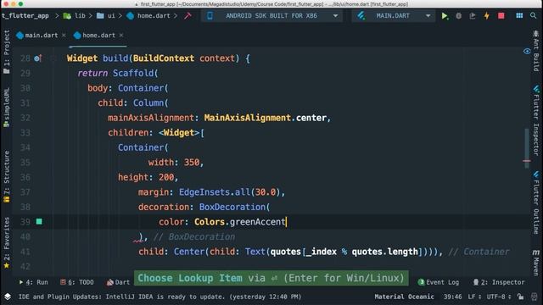Click phone device icon in selector
The width and height of the screenshot is (543, 305).
coord(210,16)
